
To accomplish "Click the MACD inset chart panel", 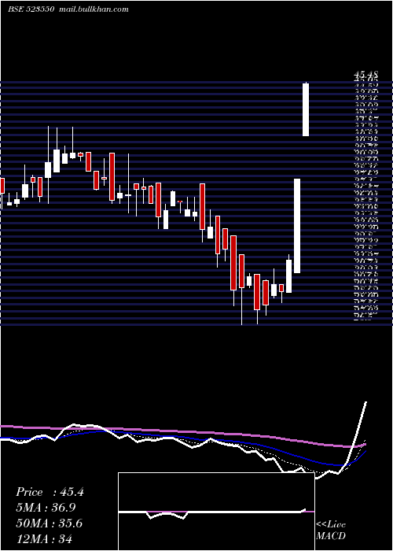I will 216,512.
